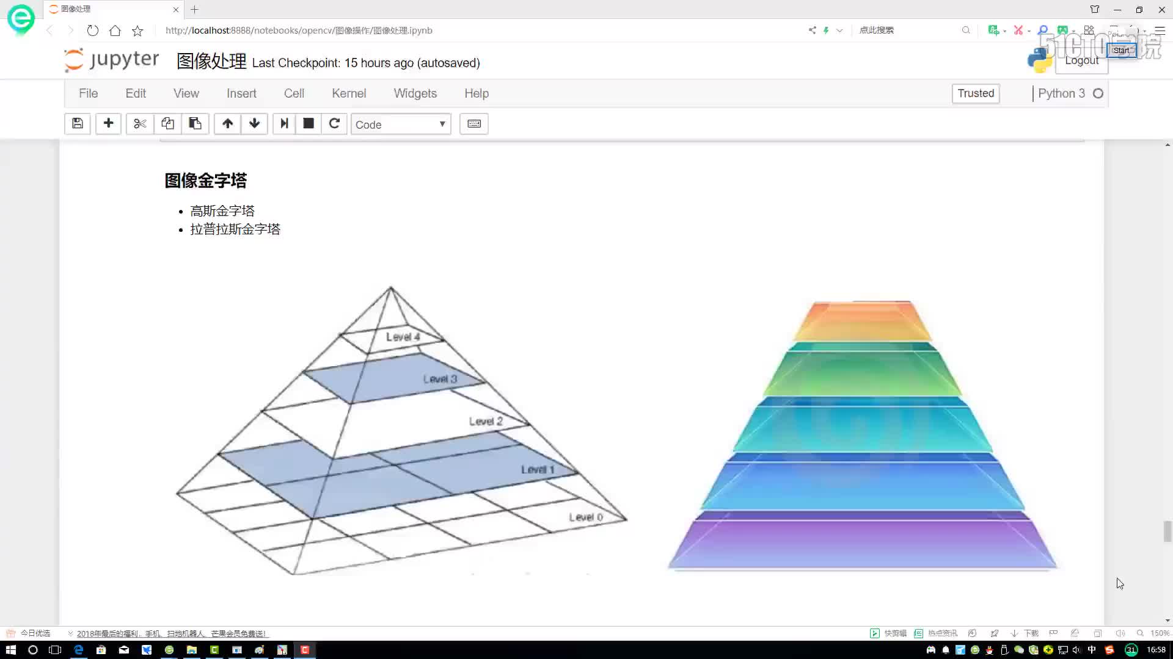Click the red scissors screenshot extension
The image size is (1173, 659).
[x=1018, y=30]
